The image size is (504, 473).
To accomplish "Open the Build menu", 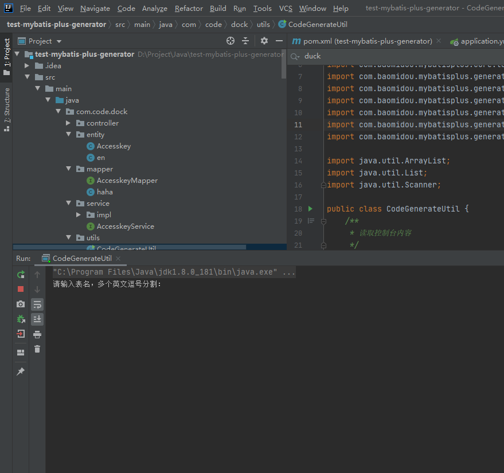I will pyautogui.click(x=218, y=9).
